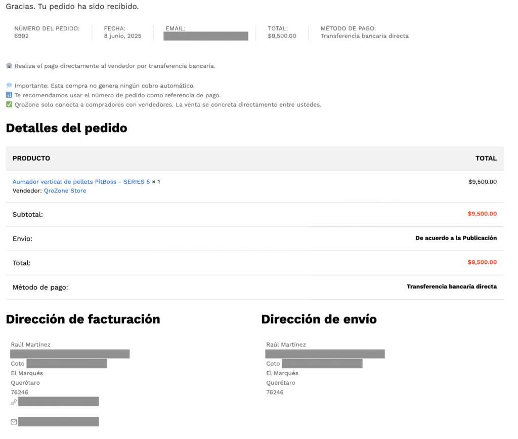This screenshot has width=518, height=439.
Task: Click the red amount in the Total row
Action: [x=482, y=262]
